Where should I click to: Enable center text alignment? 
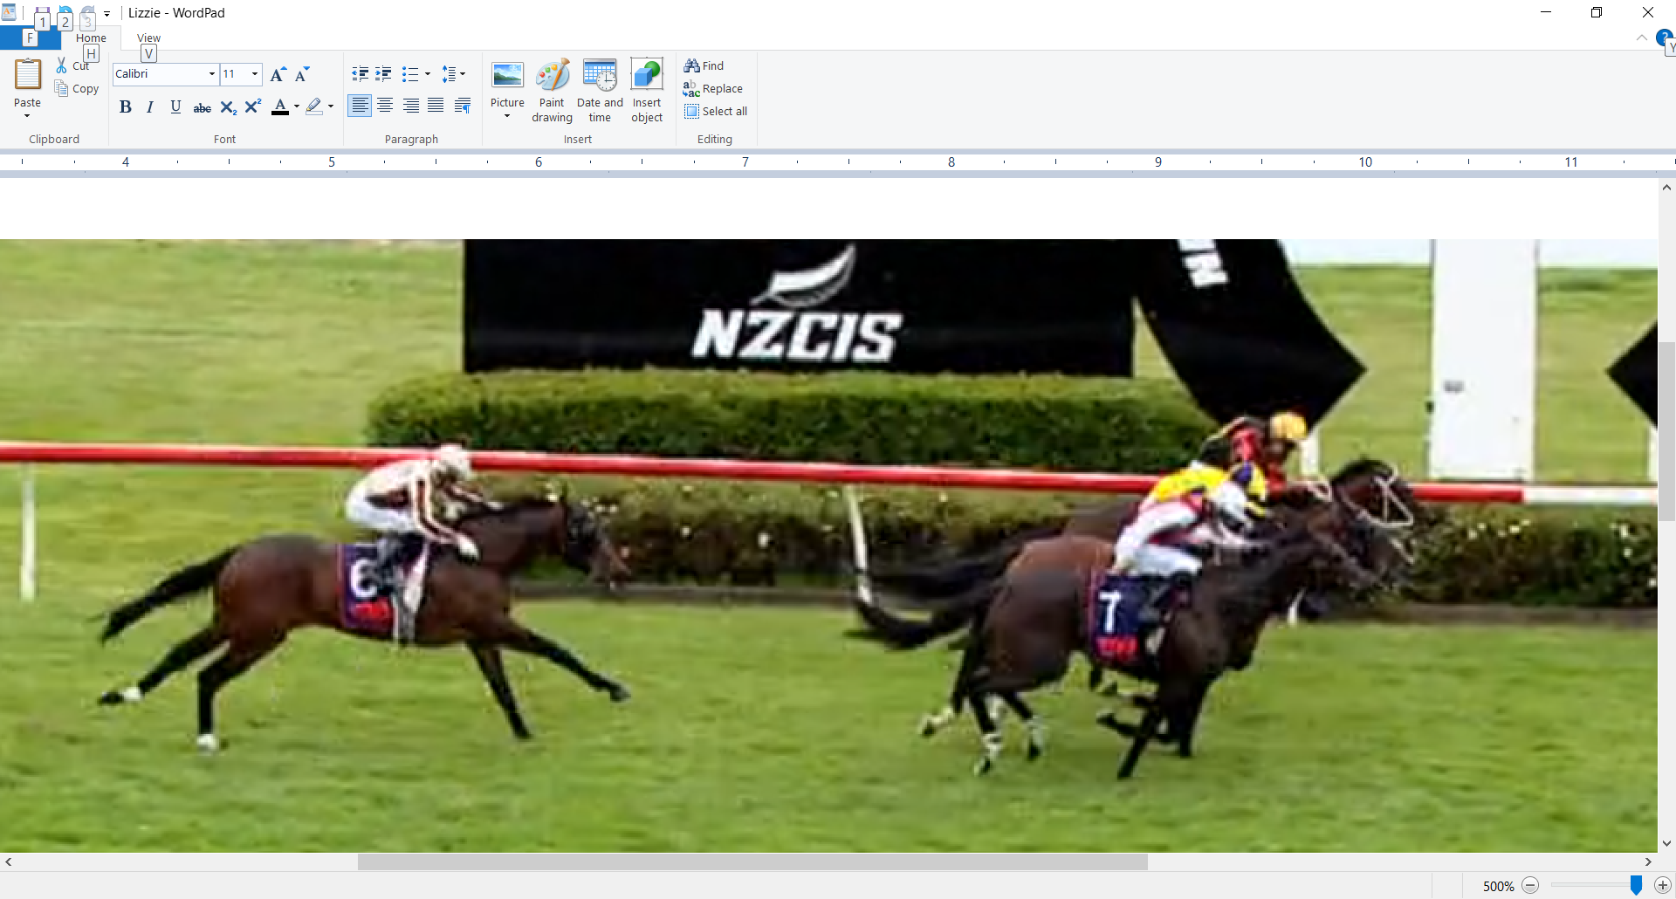coord(385,106)
